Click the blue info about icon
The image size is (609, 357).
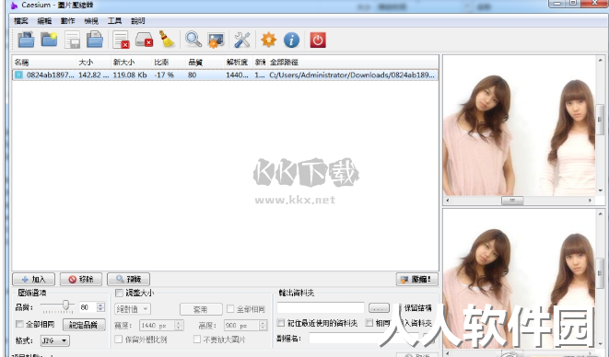(x=291, y=40)
